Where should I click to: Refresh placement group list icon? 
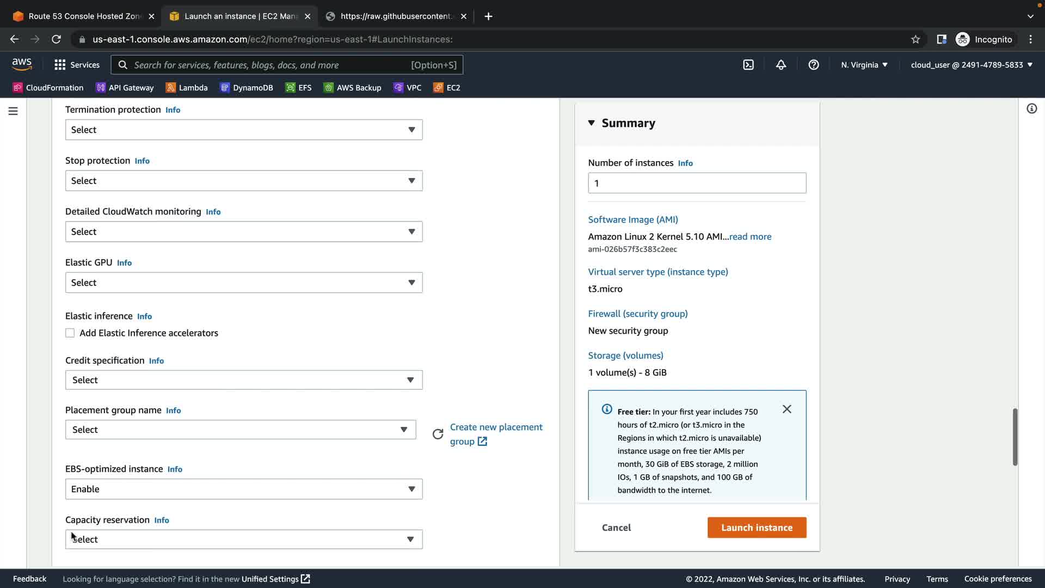pyautogui.click(x=438, y=434)
